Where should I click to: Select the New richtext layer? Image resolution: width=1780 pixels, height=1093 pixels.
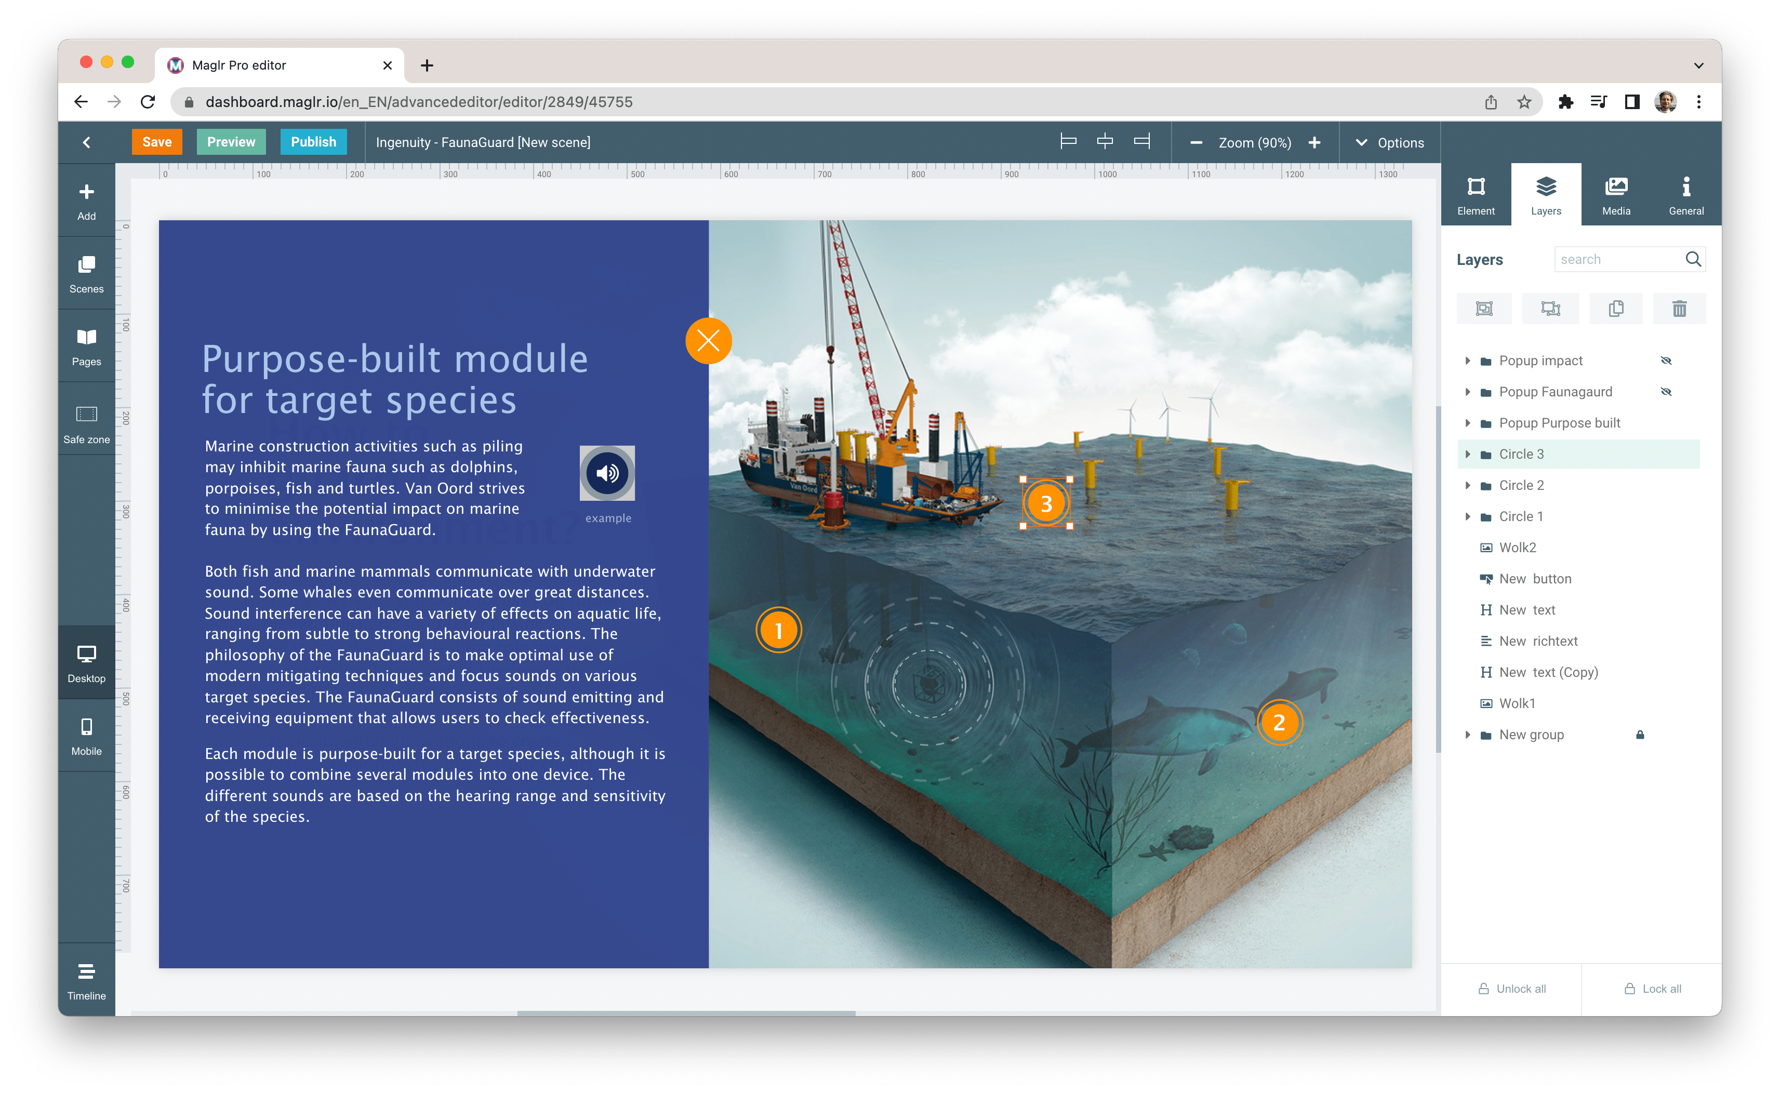[x=1578, y=641]
